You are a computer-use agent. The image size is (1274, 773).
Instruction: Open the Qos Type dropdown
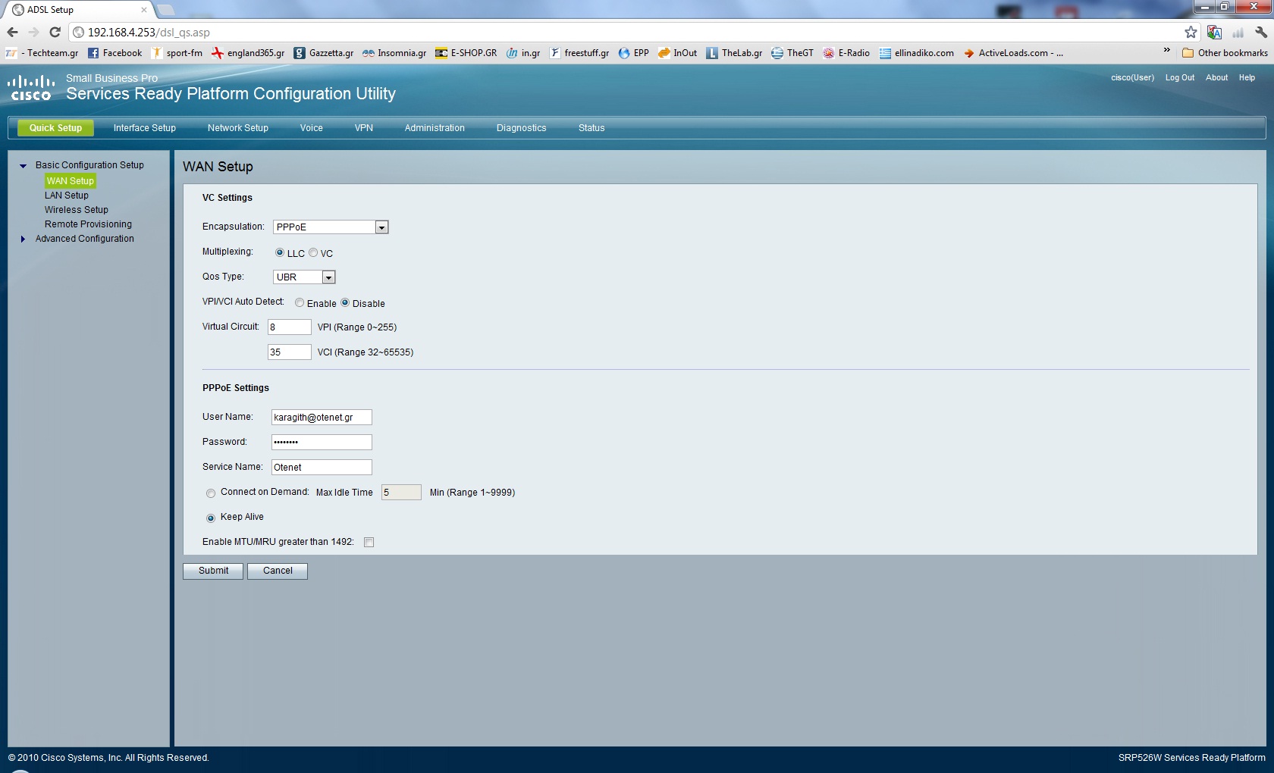304,277
